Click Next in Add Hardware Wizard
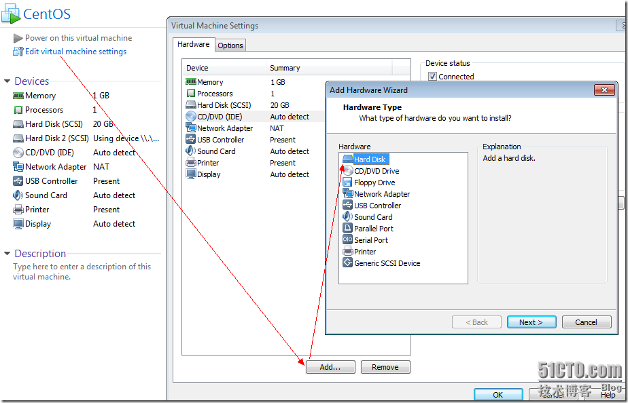 click(531, 322)
